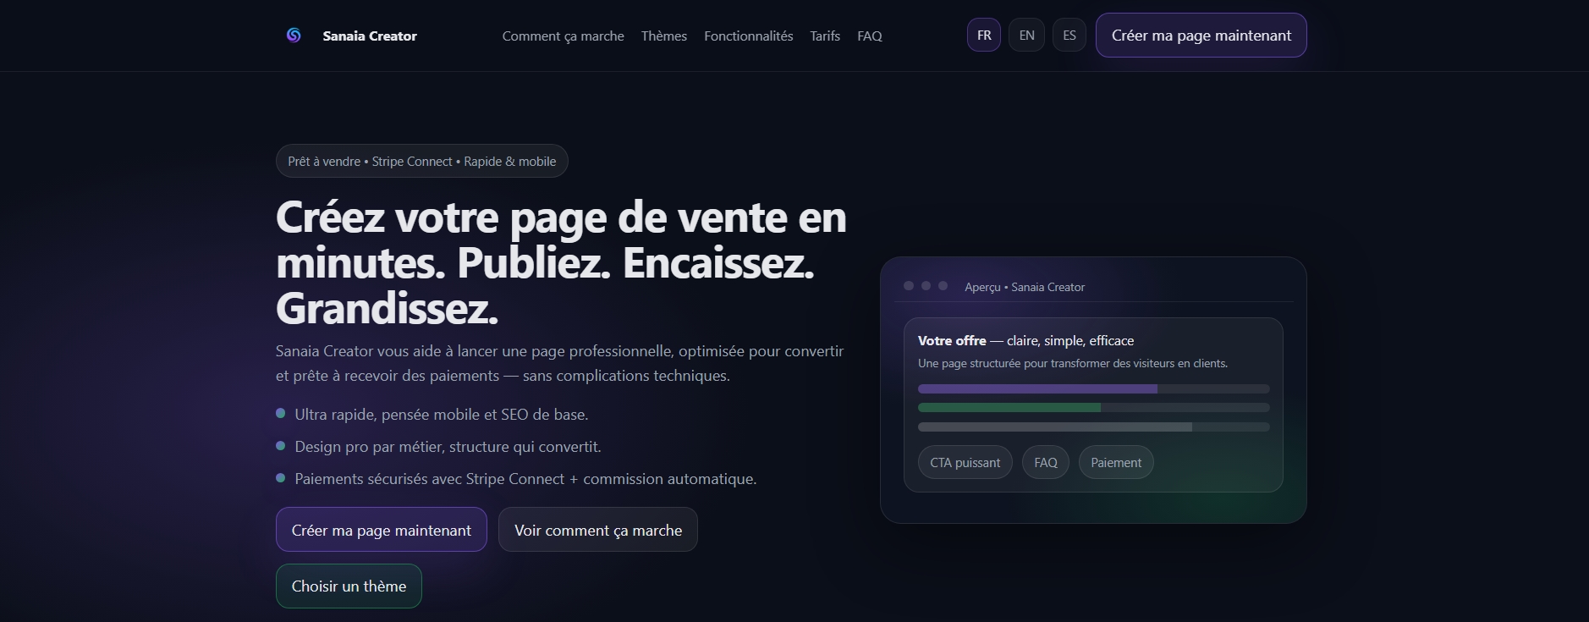Select the FR language toggle

983,36
